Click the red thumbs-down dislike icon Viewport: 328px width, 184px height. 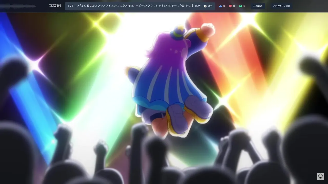(230, 6)
